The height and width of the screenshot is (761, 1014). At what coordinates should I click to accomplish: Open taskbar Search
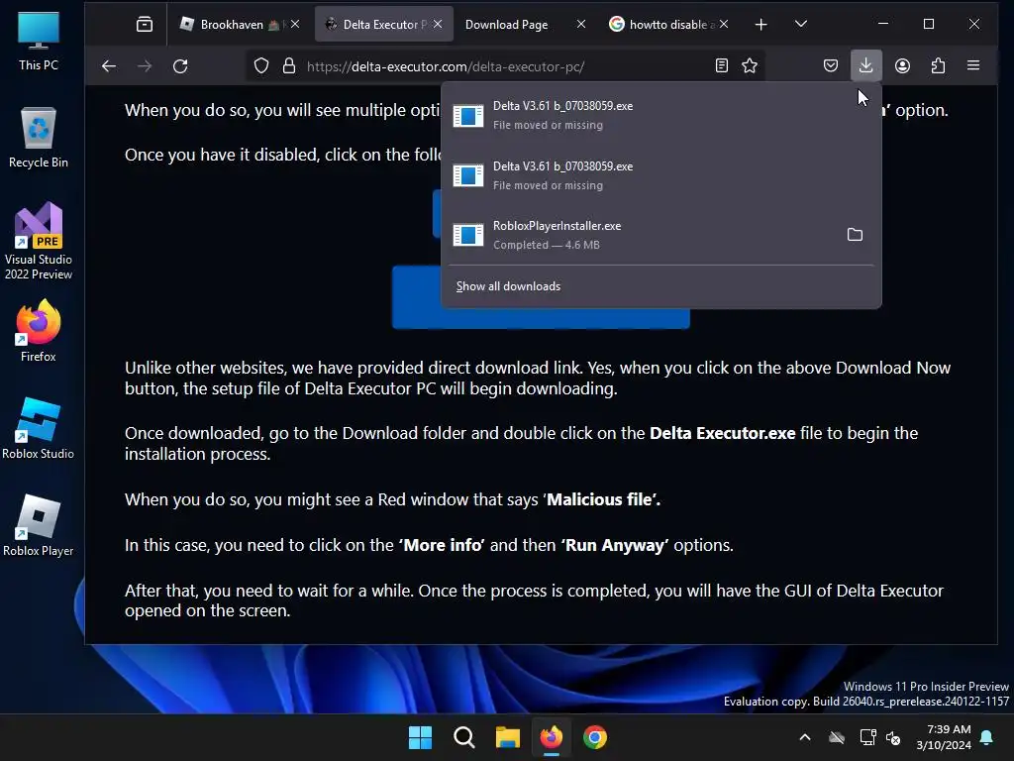pyautogui.click(x=463, y=737)
